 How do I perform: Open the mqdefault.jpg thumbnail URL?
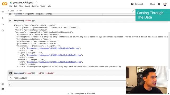(x=54, y=62)
